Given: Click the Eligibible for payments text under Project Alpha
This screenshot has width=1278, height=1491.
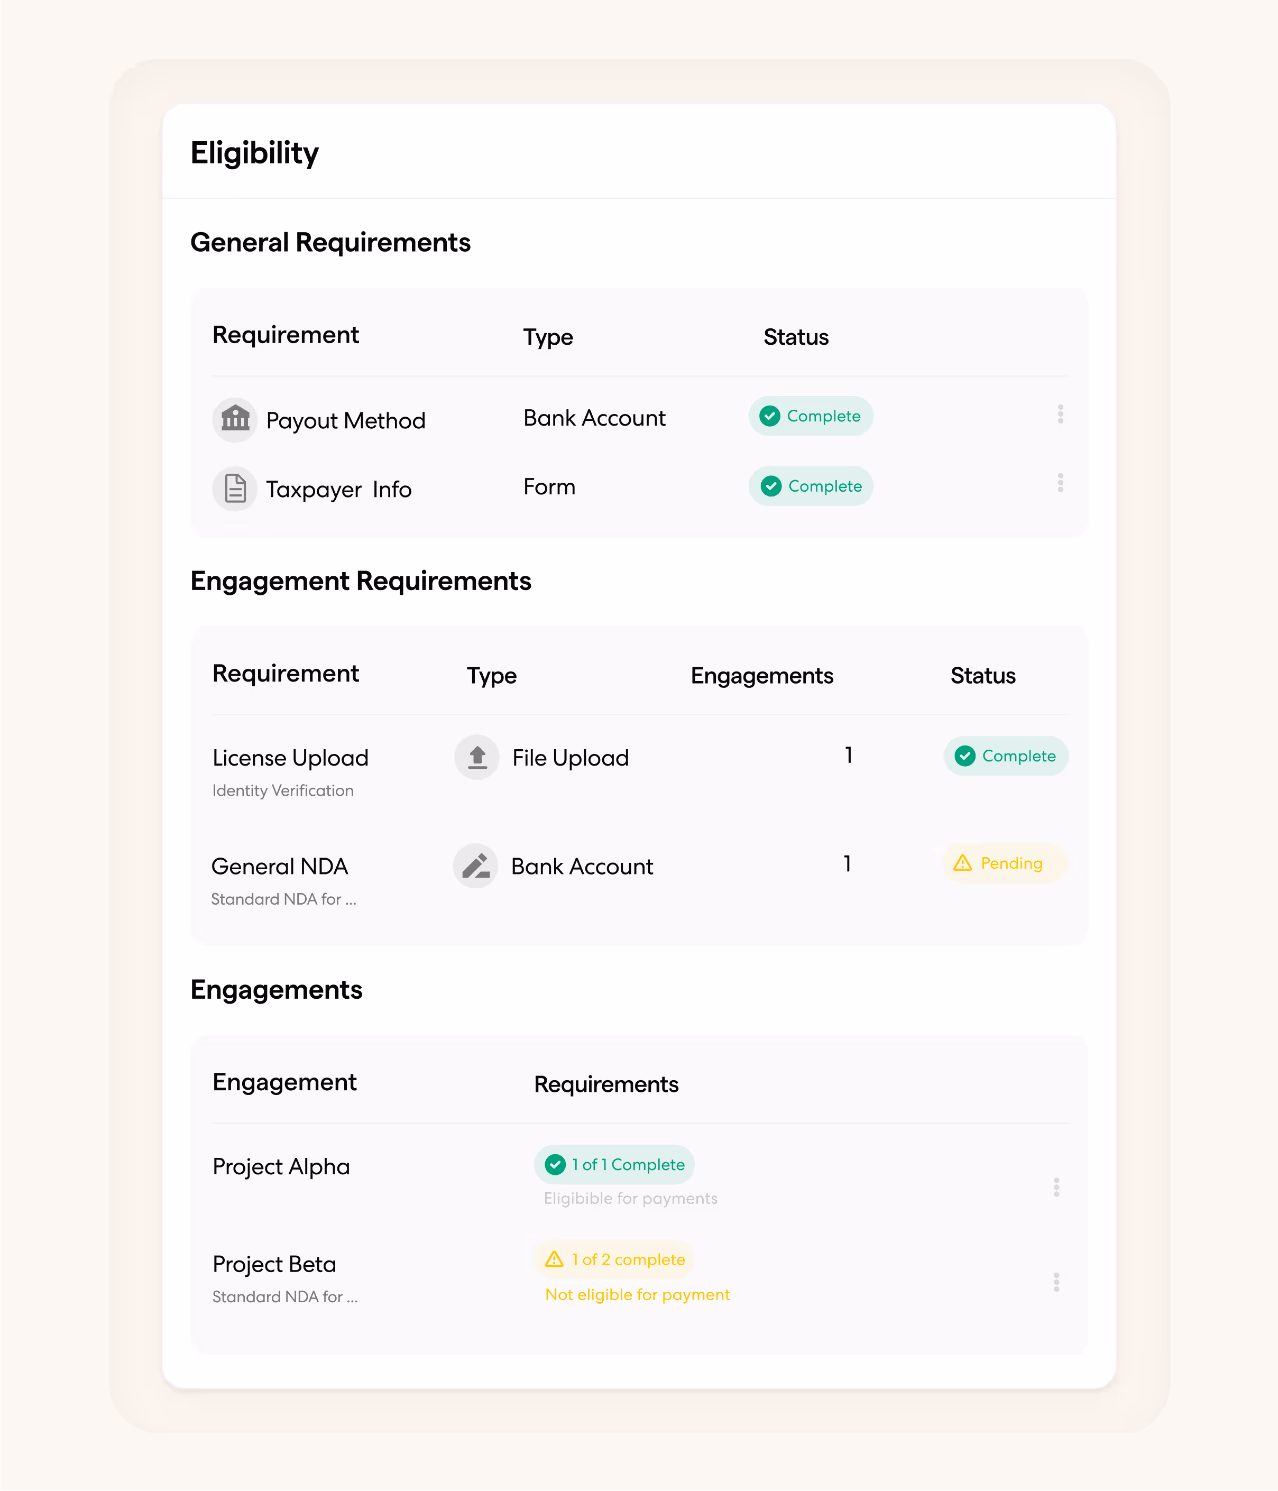Looking at the screenshot, I should point(630,1198).
